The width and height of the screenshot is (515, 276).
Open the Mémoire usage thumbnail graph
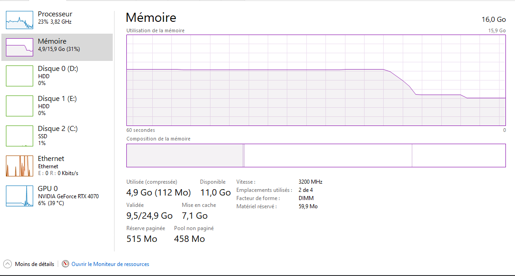pyautogui.click(x=20, y=47)
